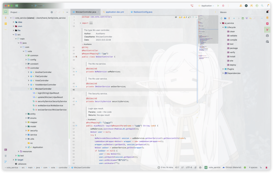The height and width of the screenshot is (173, 273).
Task: Select opened file target icon in Project panel
Action: click(52, 12)
